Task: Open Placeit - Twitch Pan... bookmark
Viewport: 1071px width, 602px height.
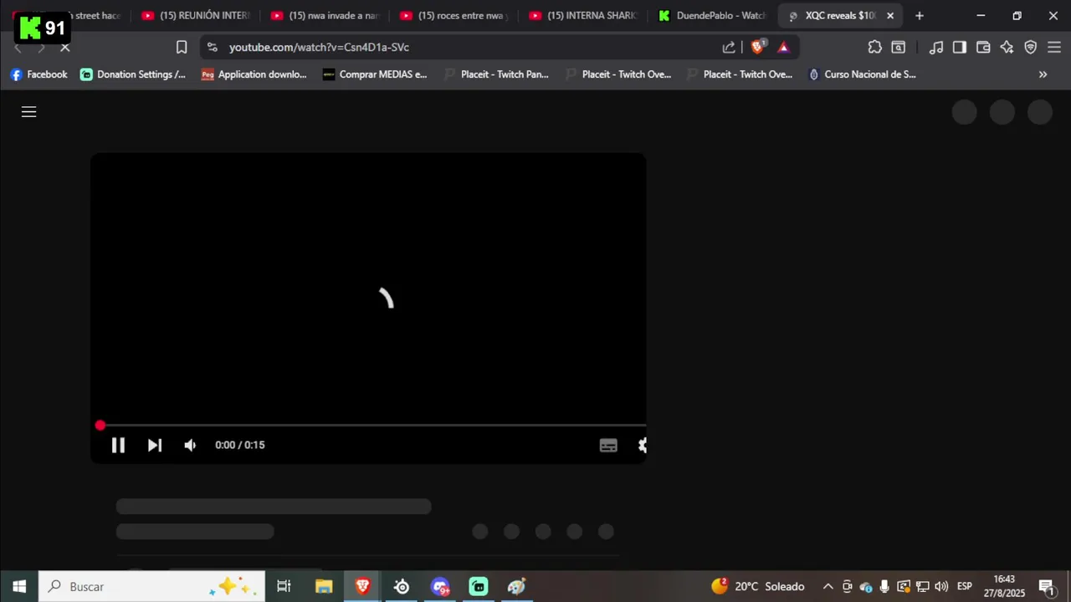Action: click(496, 74)
